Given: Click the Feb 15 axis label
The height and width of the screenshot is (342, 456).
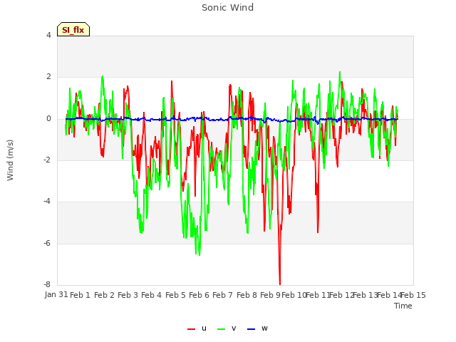Looking at the screenshot, I should [x=413, y=295].
